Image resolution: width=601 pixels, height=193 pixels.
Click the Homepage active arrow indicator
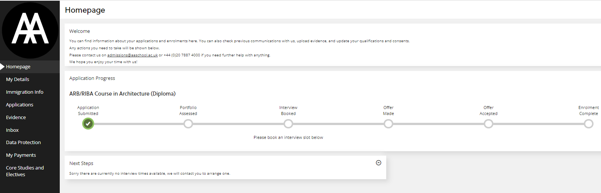point(2,67)
